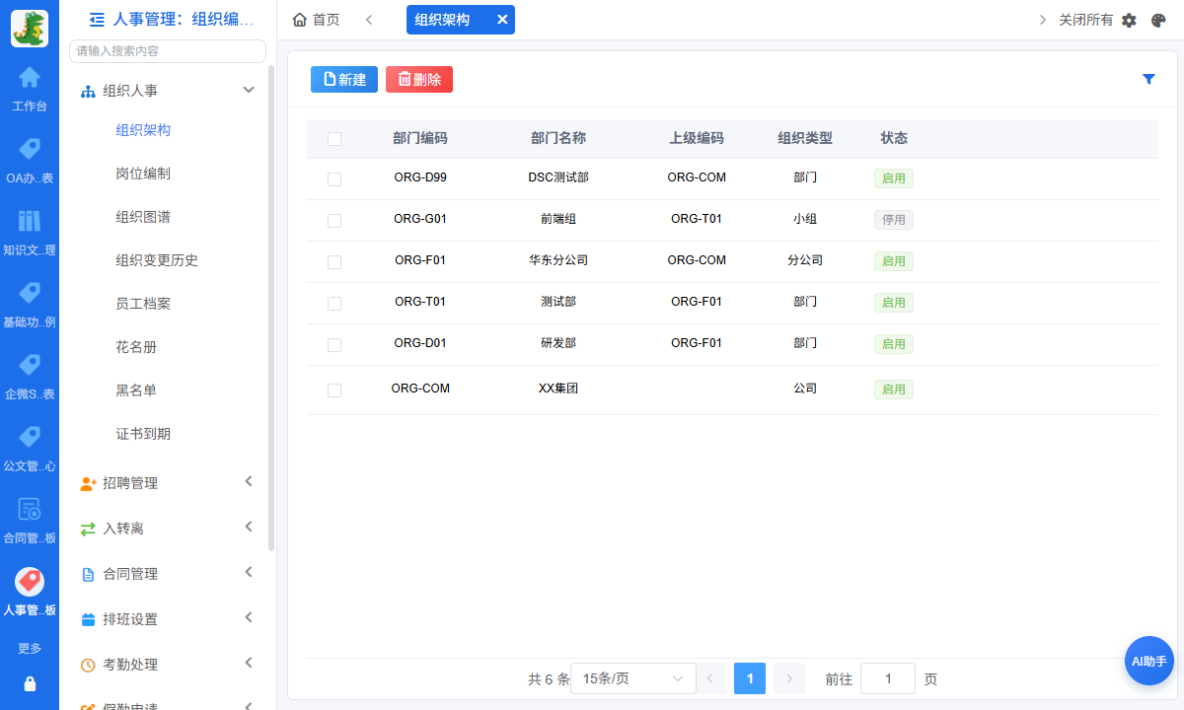
Task: Click 关闭所有 to close all tabs
Action: (x=1085, y=20)
